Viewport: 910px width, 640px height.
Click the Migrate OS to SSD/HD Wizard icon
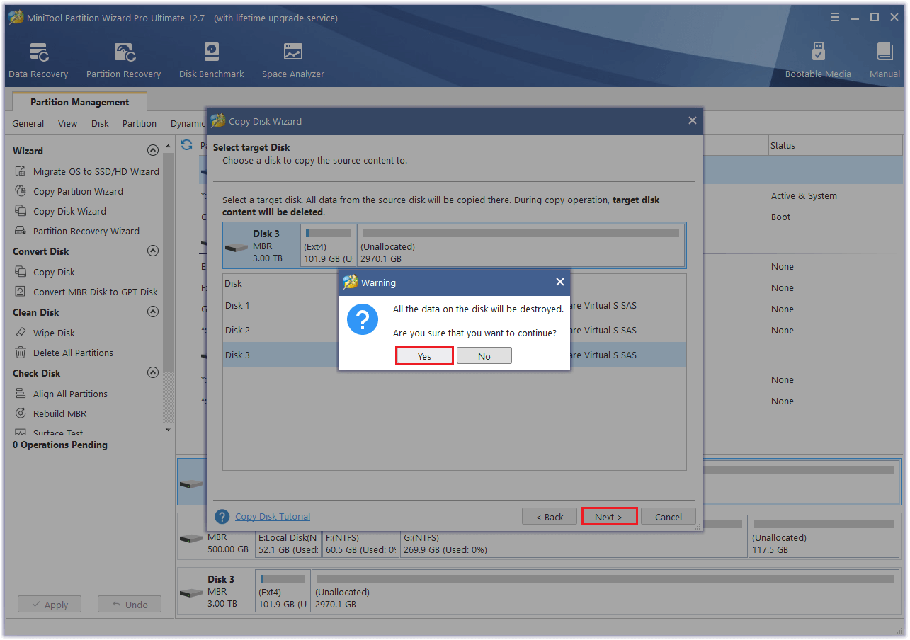(21, 171)
